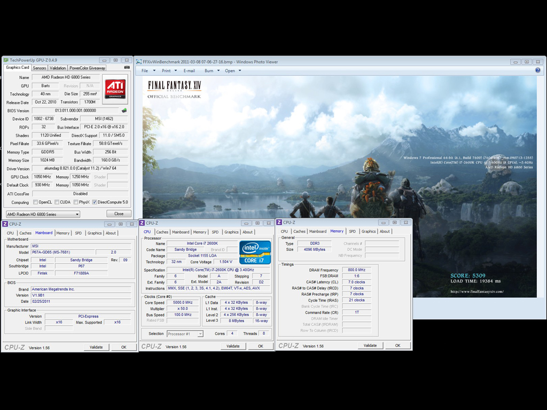The height and width of the screenshot is (410, 547).
Task: Open SPD tab in the CPU-Z Mainboard window
Action: pos(78,233)
